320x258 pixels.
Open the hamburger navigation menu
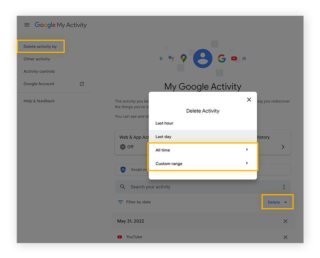27,25
